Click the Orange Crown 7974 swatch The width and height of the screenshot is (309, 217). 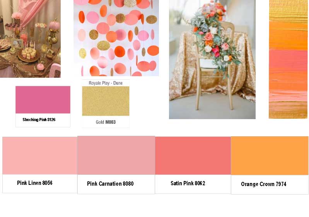pyautogui.click(x=270, y=155)
